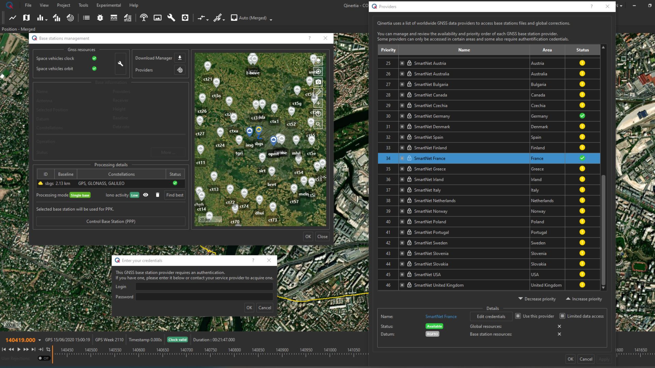Open the list view icon in toolbar
This screenshot has height=368, width=655.
(86, 18)
